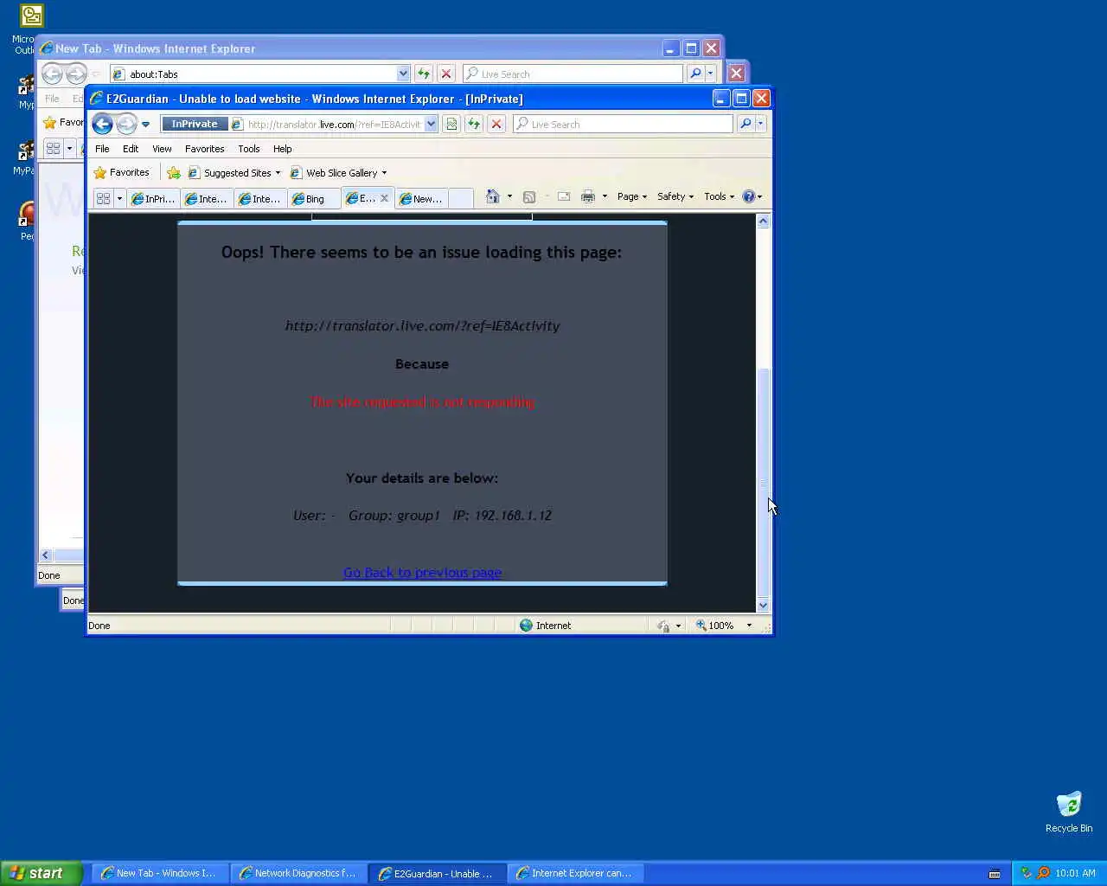The height and width of the screenshot is (886, 1107).
Task: Switch to the Bing tab
Action: [x=314, y=198]
